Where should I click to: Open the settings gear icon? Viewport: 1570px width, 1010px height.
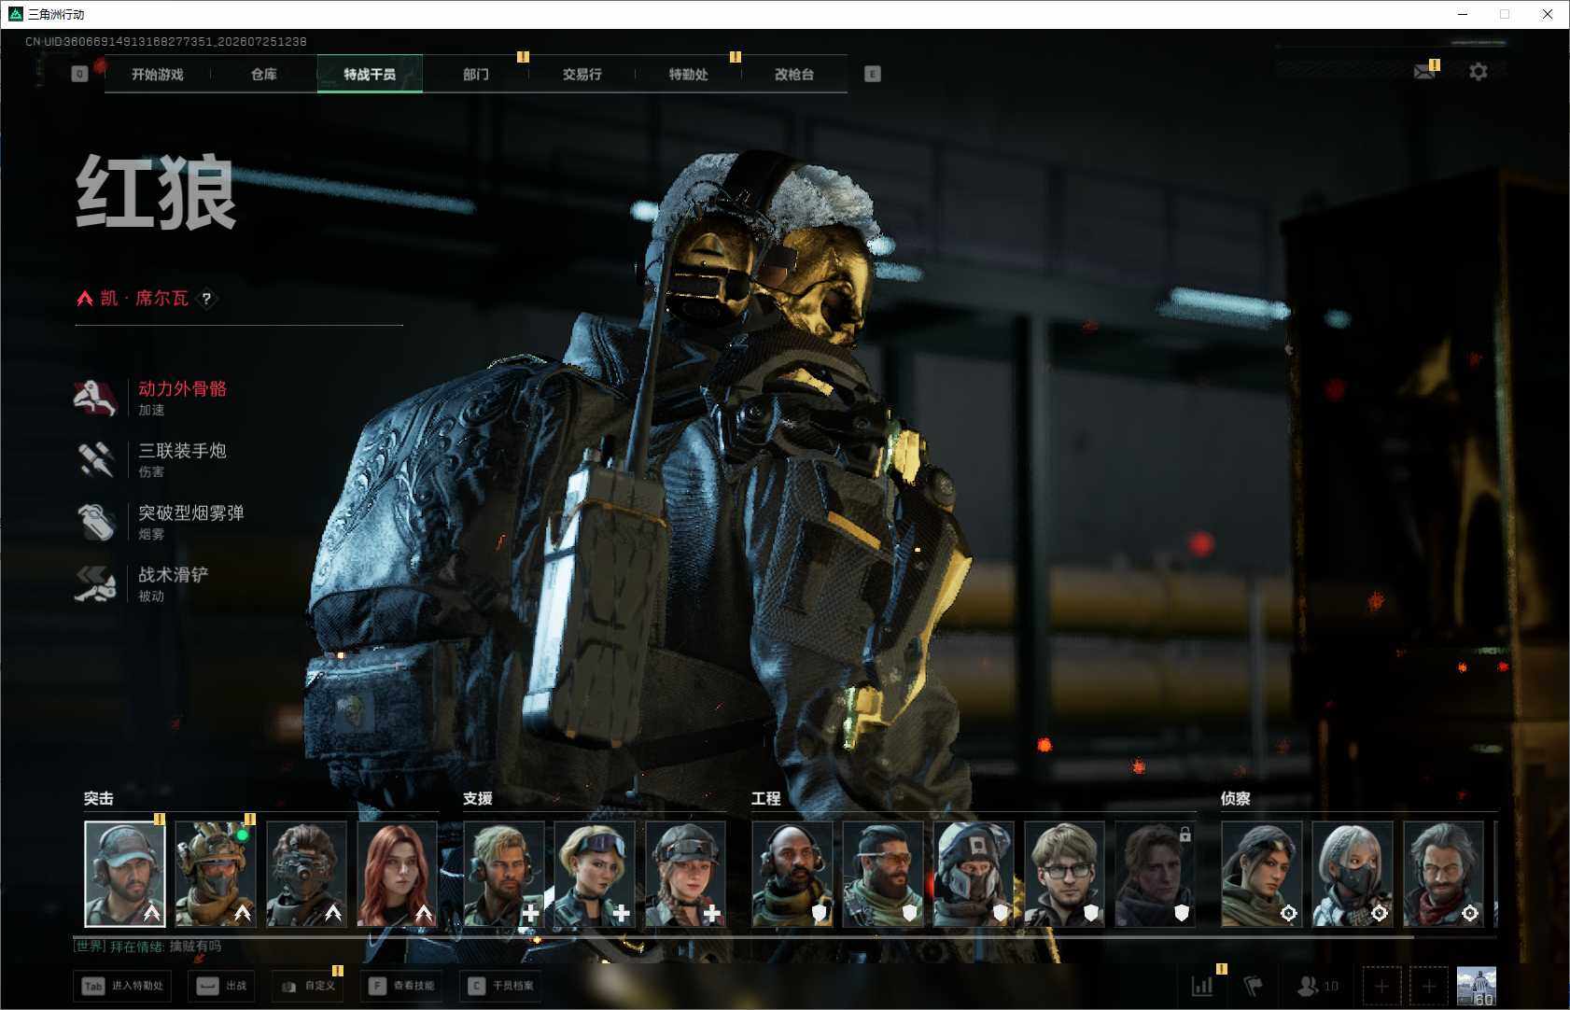coord(1479,72)
